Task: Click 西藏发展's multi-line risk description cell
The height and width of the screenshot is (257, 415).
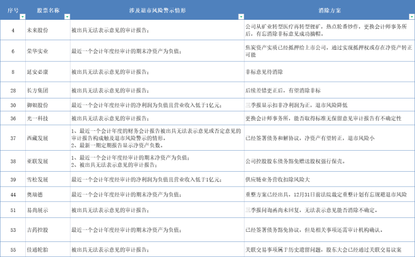Action: coord(157,138)
